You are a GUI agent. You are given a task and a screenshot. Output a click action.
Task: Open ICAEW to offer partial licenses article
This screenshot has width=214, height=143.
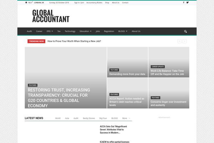[114, 142]
